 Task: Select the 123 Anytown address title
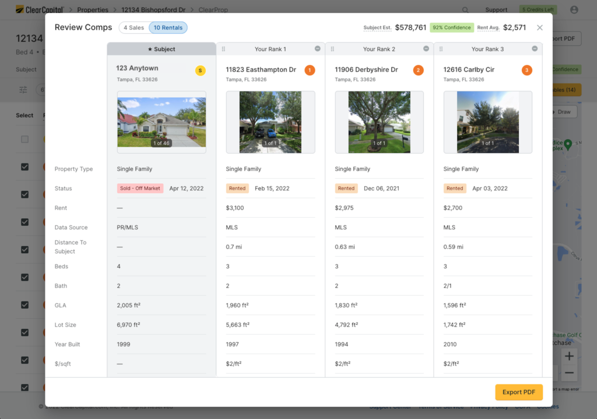(137, 68)
